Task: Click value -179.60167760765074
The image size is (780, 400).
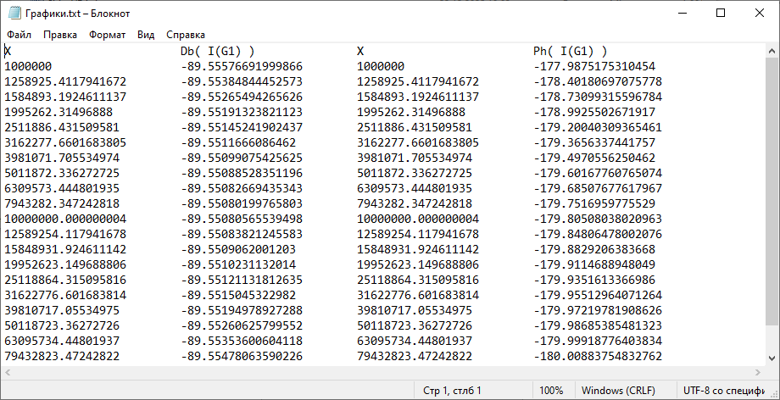Action: [x=598, y=173]
